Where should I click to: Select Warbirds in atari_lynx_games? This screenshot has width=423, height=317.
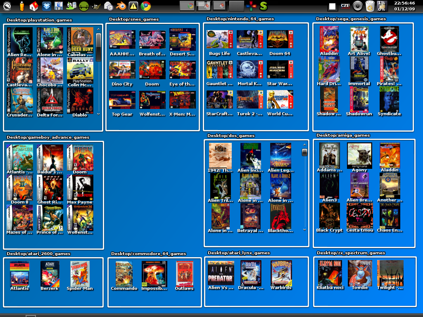point(281,275)
